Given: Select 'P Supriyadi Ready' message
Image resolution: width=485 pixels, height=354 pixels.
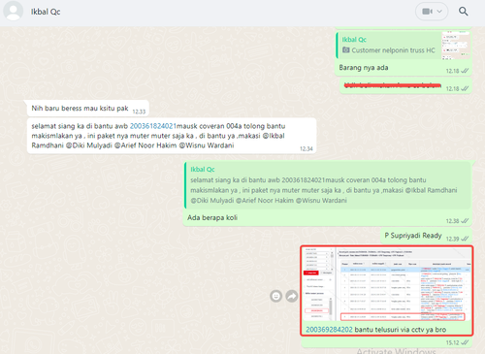Looking at the screenshot, I should tap(413, 236).
